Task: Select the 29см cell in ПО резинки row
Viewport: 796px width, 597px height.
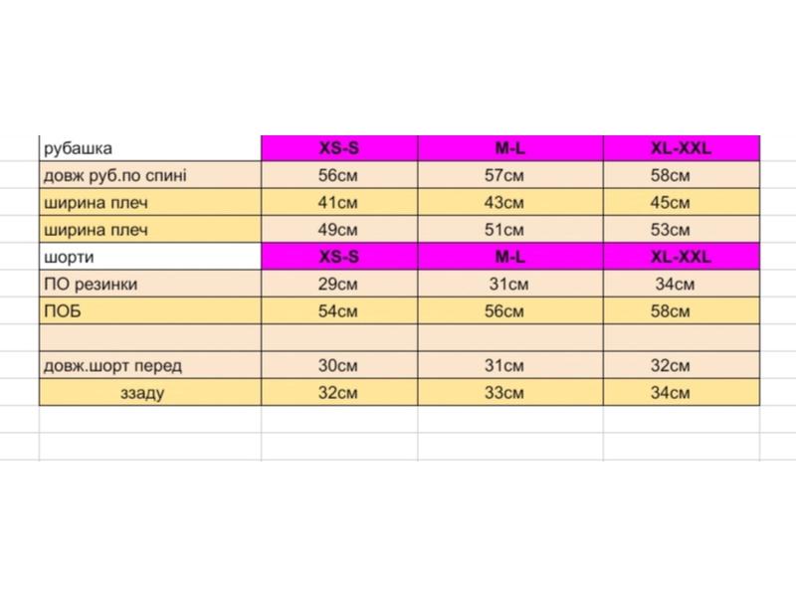Action: 339,284
